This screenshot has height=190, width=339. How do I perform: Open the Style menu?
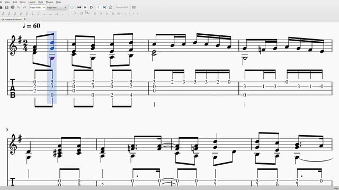pos(41,2)
